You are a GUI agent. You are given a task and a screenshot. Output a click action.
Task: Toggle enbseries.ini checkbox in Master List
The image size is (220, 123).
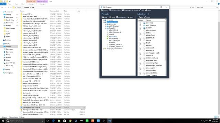point(140,68)
